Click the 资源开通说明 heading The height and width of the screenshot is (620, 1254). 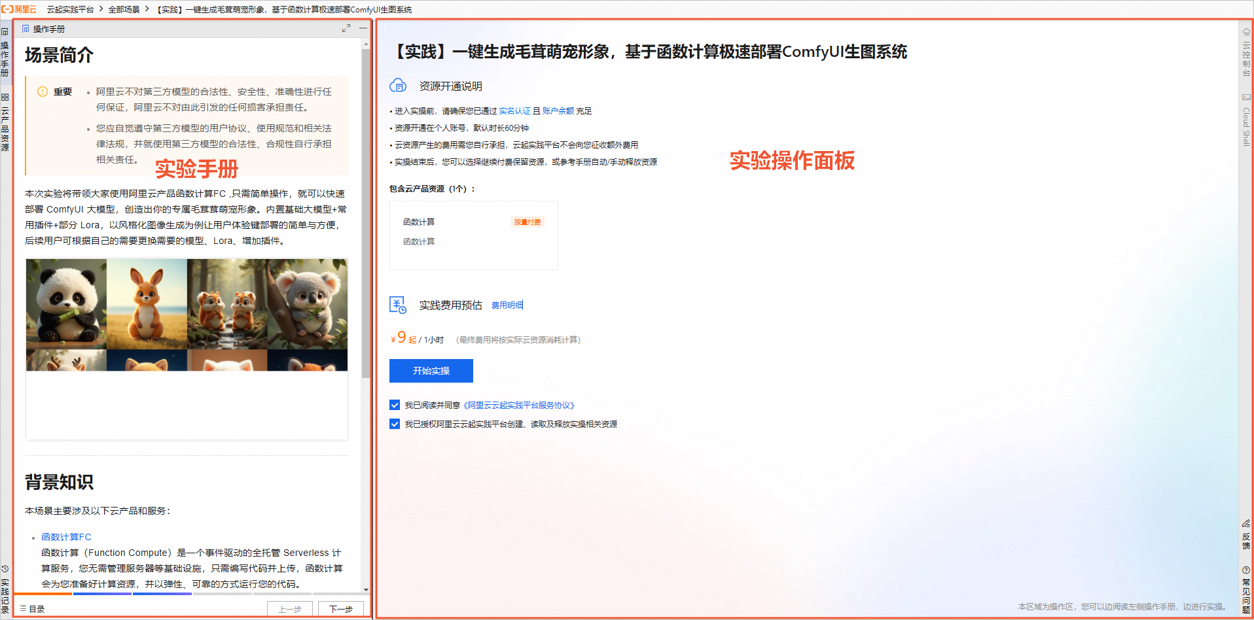coord(451,86)
